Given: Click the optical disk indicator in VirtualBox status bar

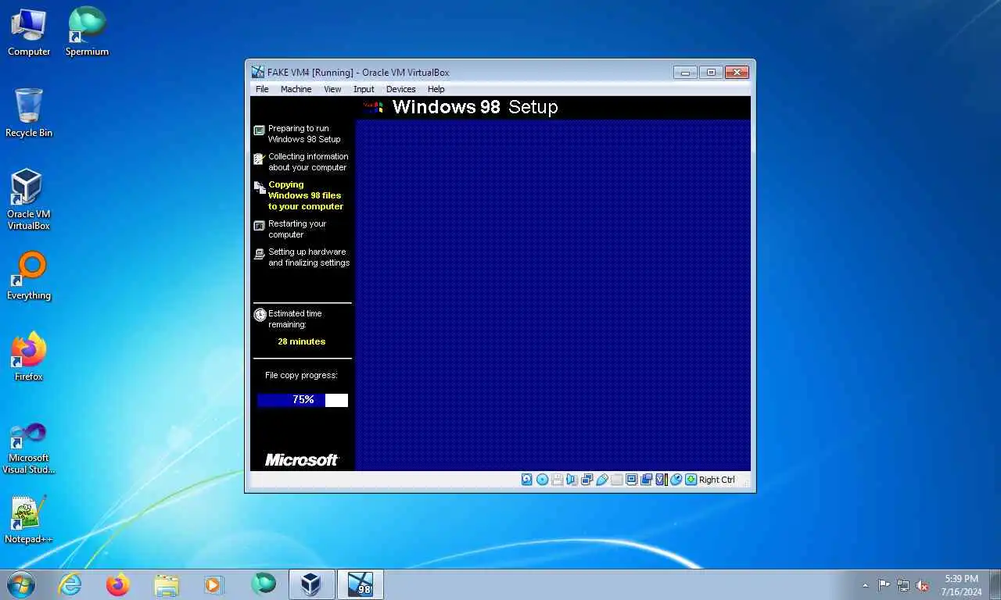Looking at the screenshot, I should (542, 480).
